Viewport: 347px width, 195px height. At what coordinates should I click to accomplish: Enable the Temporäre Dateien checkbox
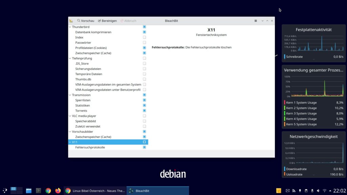tap(144, 74)
